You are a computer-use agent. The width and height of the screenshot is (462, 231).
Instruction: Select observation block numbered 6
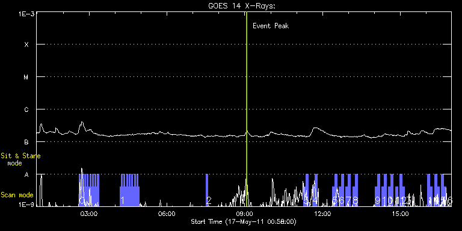[342, 190]
